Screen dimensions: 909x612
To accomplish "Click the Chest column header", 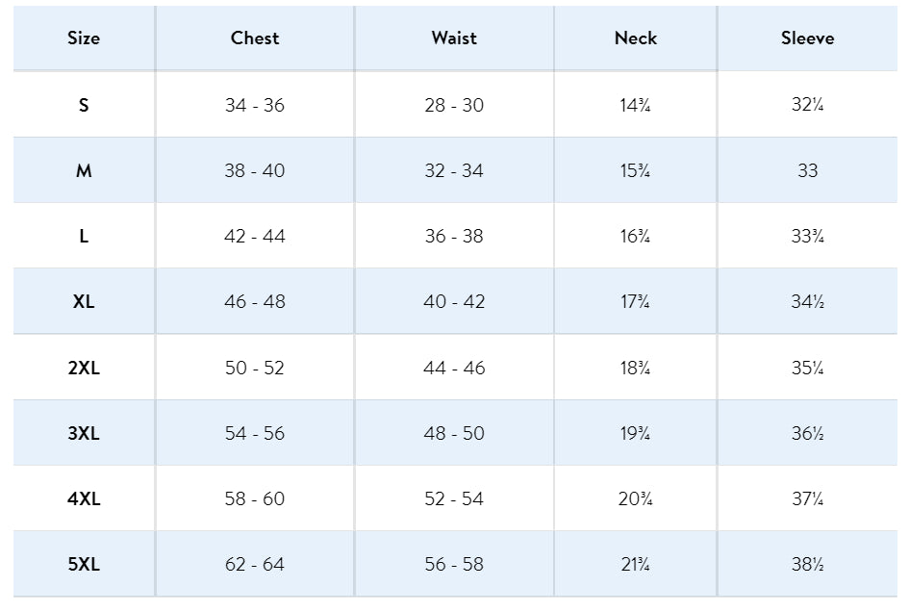I will click(255, 38).
